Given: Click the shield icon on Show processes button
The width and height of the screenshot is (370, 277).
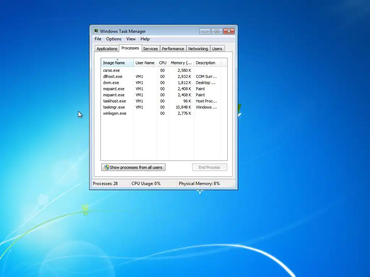Looking at the screenshot, I should pos(107,167).
